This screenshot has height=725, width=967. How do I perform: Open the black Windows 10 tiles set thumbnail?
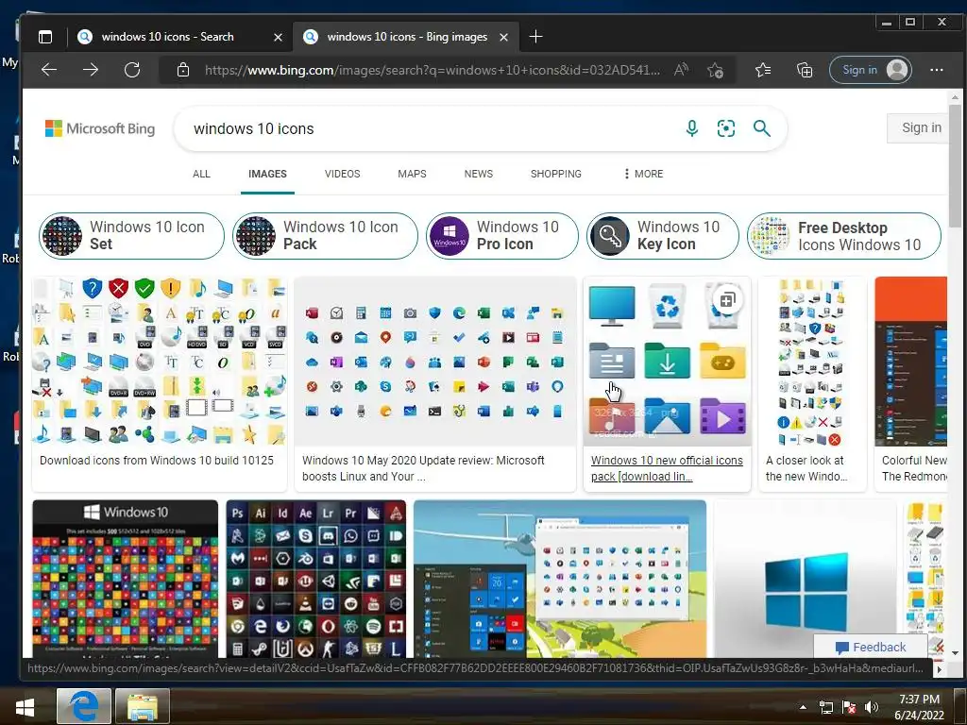click(x=126, y=579)
